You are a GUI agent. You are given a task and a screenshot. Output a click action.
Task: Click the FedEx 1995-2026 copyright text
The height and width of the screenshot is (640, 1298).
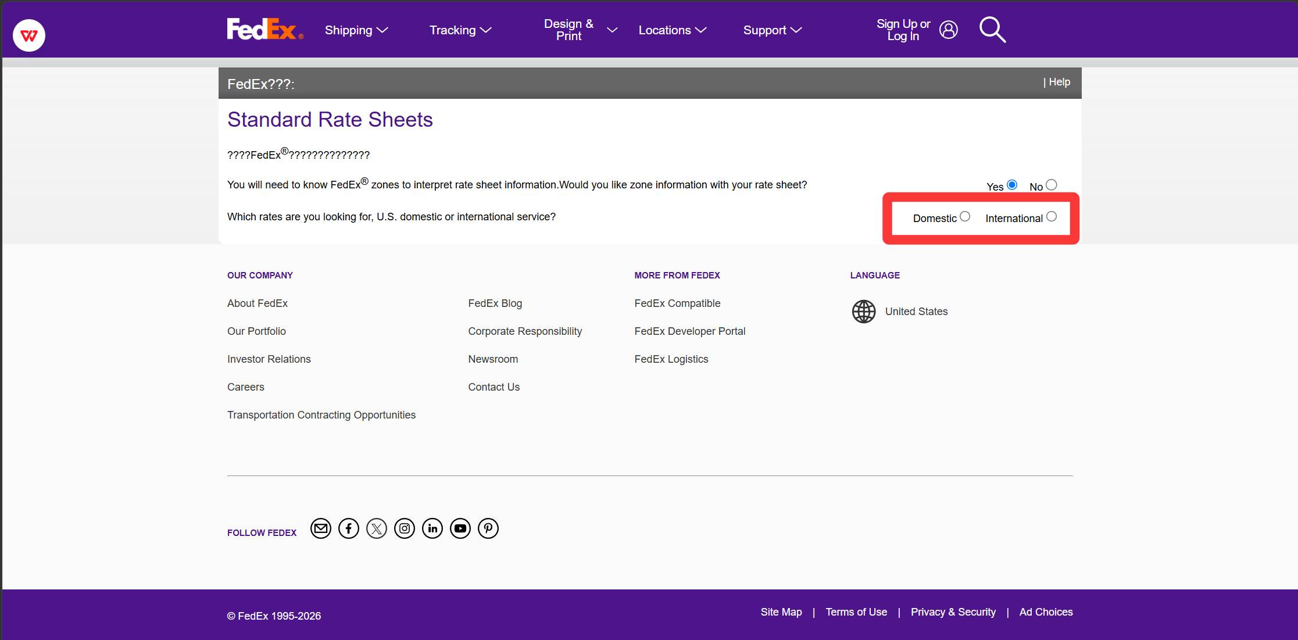pos(274,616)
